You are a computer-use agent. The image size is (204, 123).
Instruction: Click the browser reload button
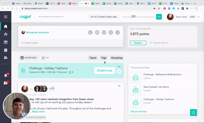[12, 9]
